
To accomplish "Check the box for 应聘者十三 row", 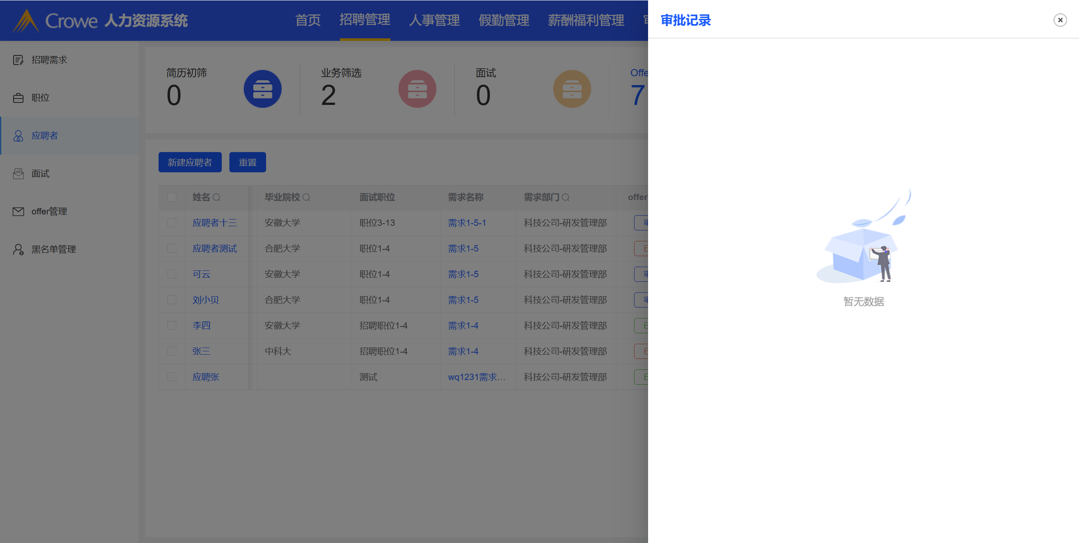I will [172, 223].
